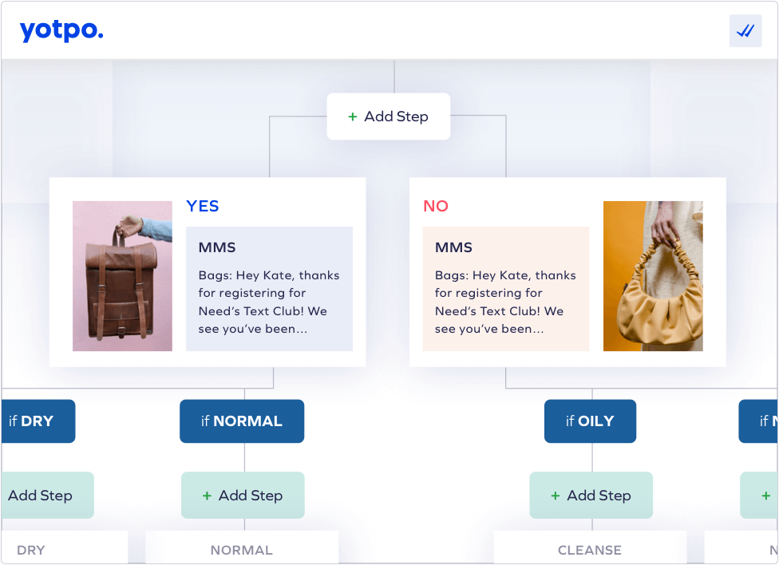Viewport: 779px width, 565px height.
Task: Add a step under the OILY branch
Action: click(591, 496)
